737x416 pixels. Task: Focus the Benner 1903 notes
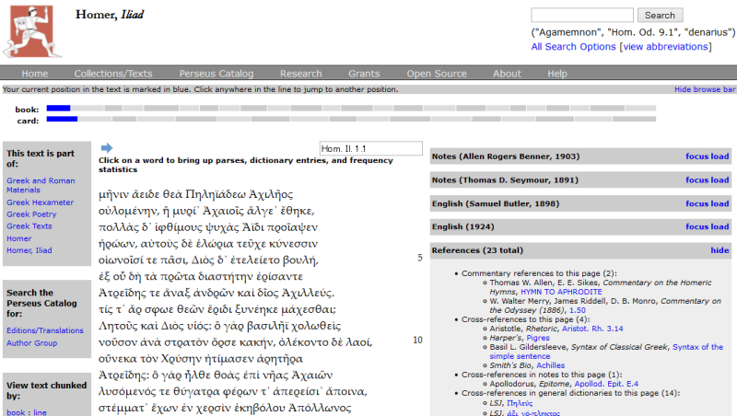[696, 156]
